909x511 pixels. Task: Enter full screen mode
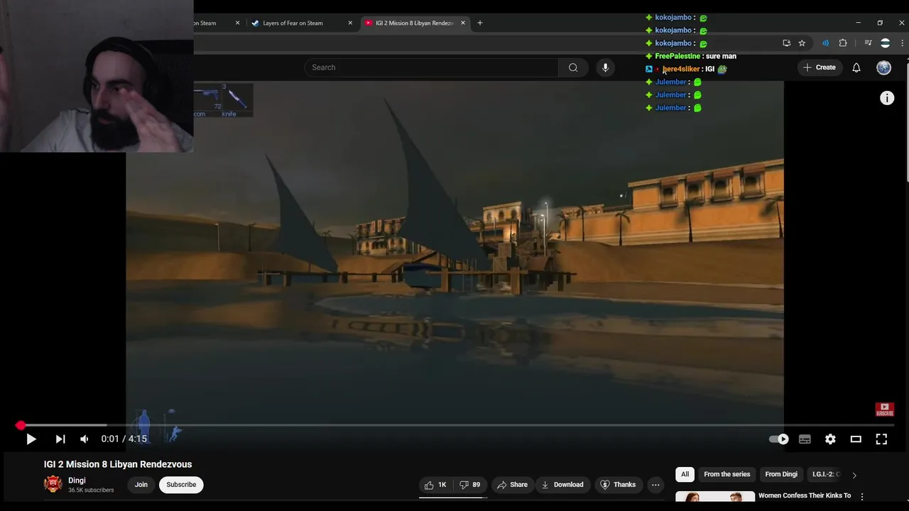tap(881, 439)
